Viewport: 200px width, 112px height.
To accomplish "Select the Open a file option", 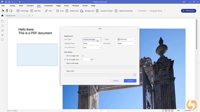I will point(69,71).
